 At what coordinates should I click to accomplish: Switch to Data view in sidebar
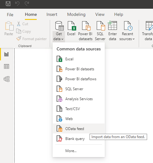click(x=7, y=67)
